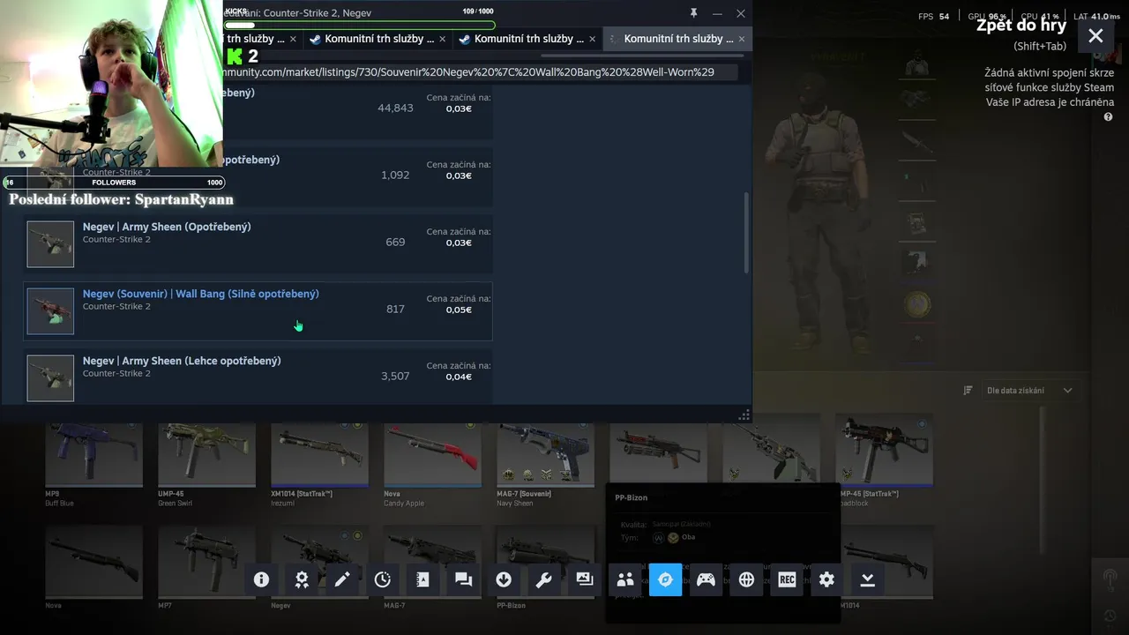Image resolution: width=1129 pixels, height=635 pixels.
Task: Open the discussions chat bubbles icon
Action: point(463,579)
